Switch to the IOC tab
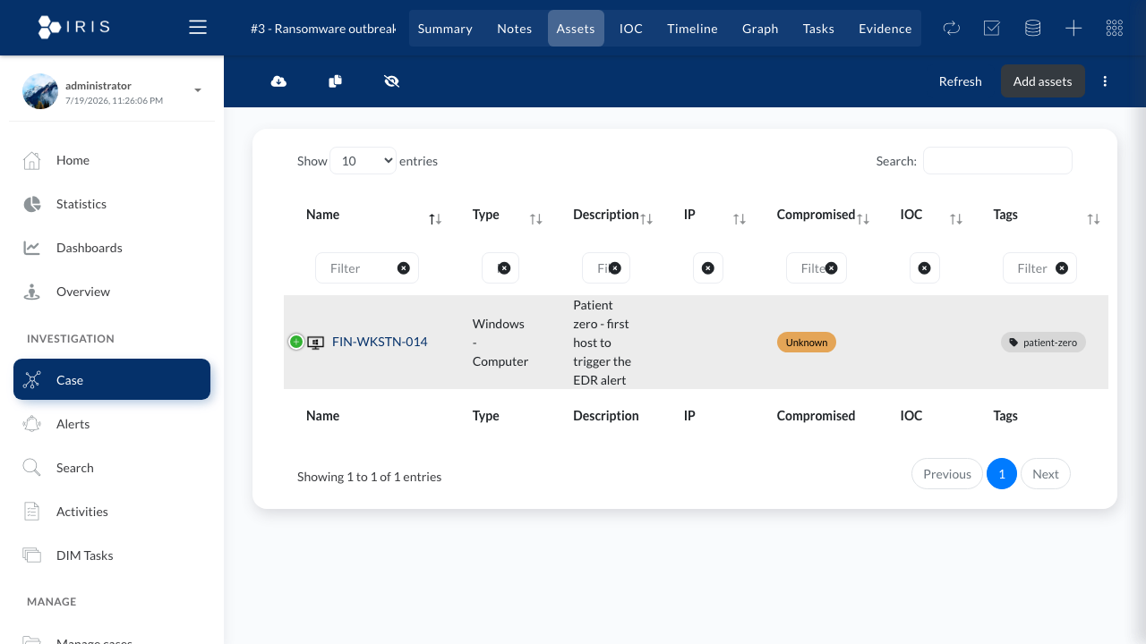 coord(631,29)
